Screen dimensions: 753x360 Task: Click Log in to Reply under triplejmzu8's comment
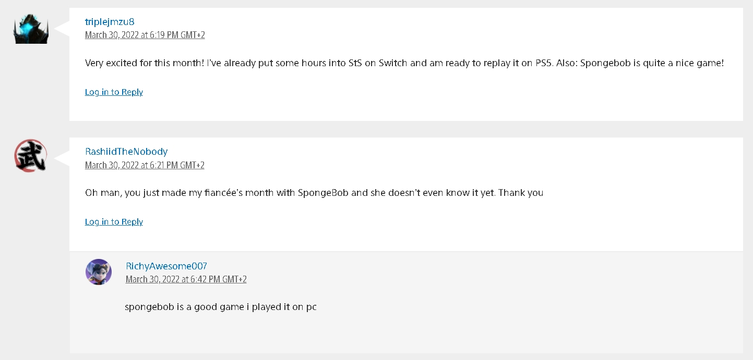pos(114,92)
